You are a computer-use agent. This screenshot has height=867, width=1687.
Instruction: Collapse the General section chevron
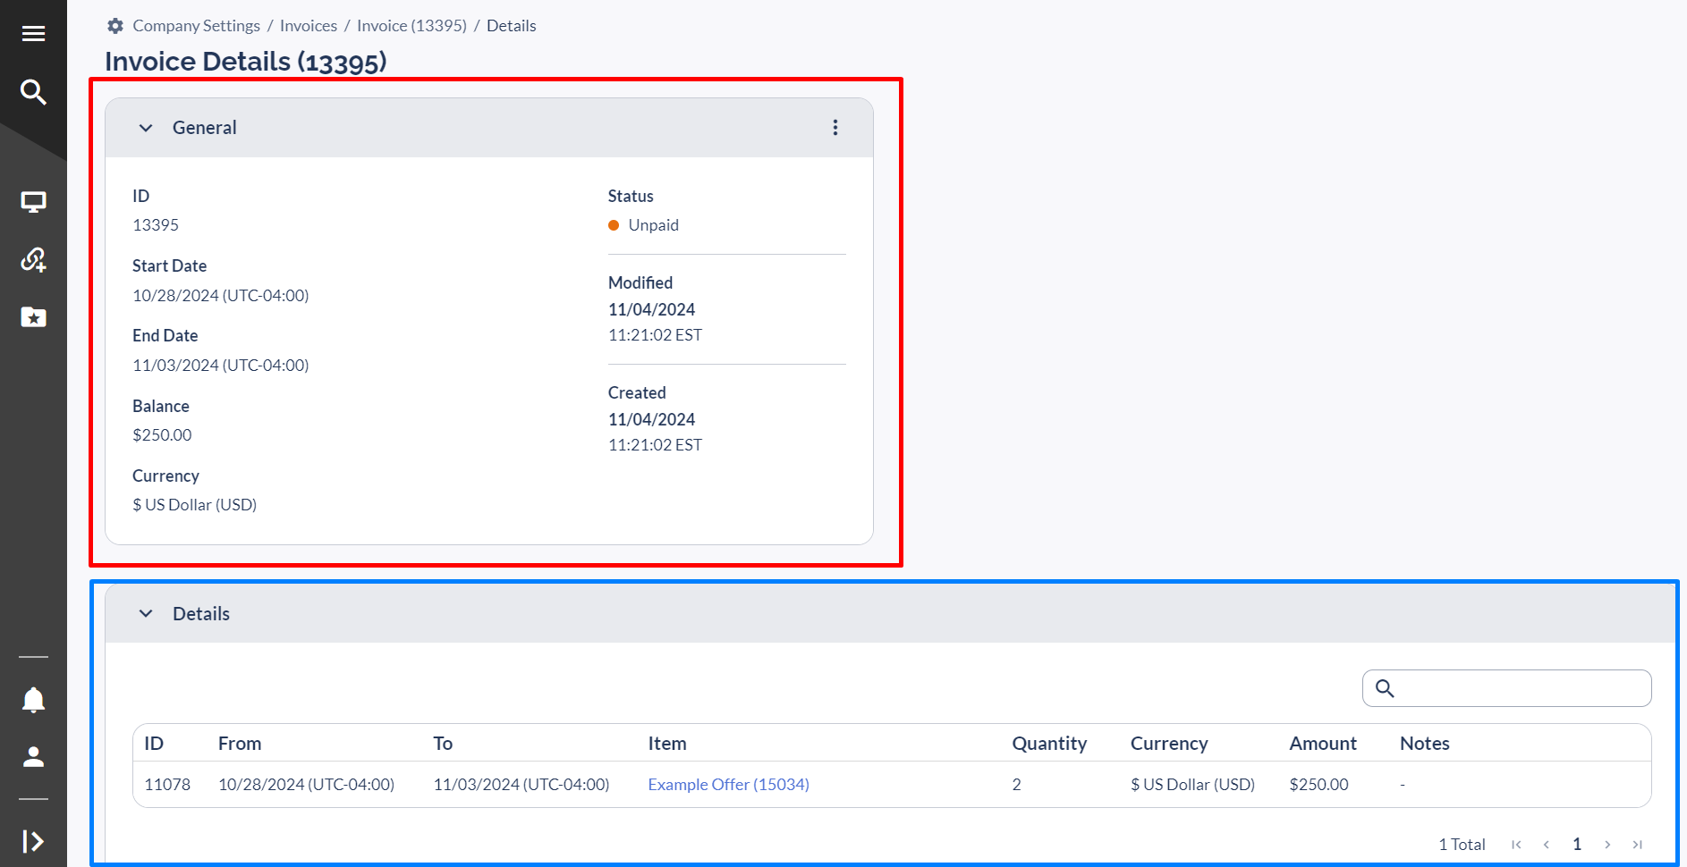(146, 128)
